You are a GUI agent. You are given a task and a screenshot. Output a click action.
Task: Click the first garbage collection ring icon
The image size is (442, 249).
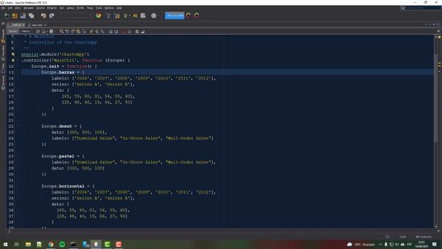pos(189,15)
